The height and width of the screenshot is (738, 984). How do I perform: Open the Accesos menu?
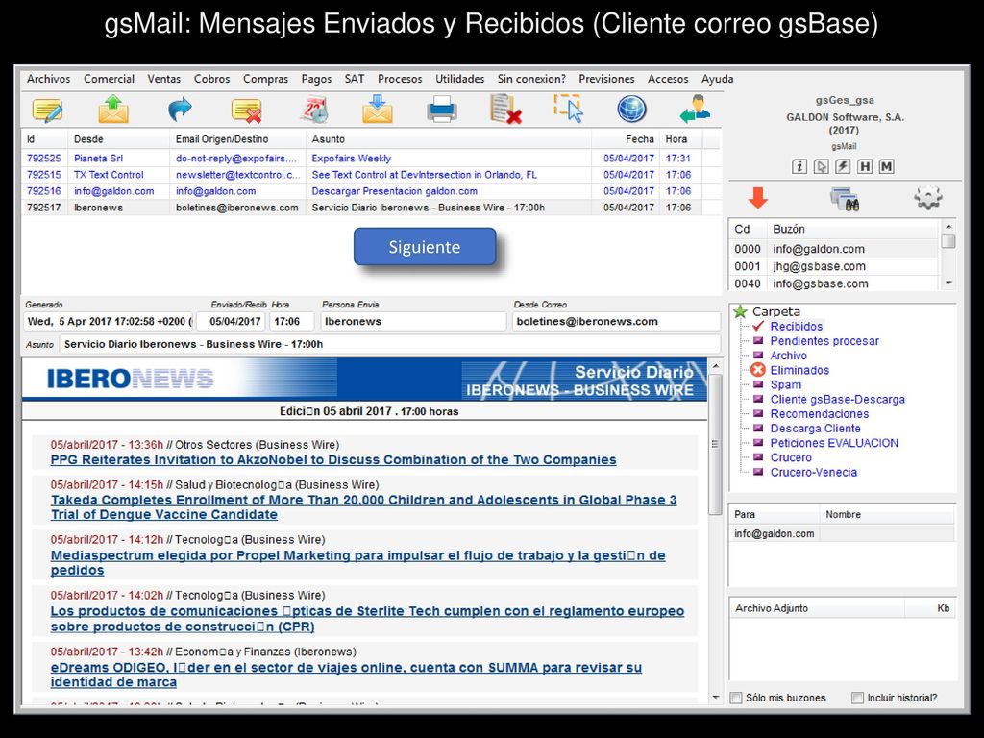(668, 79)
